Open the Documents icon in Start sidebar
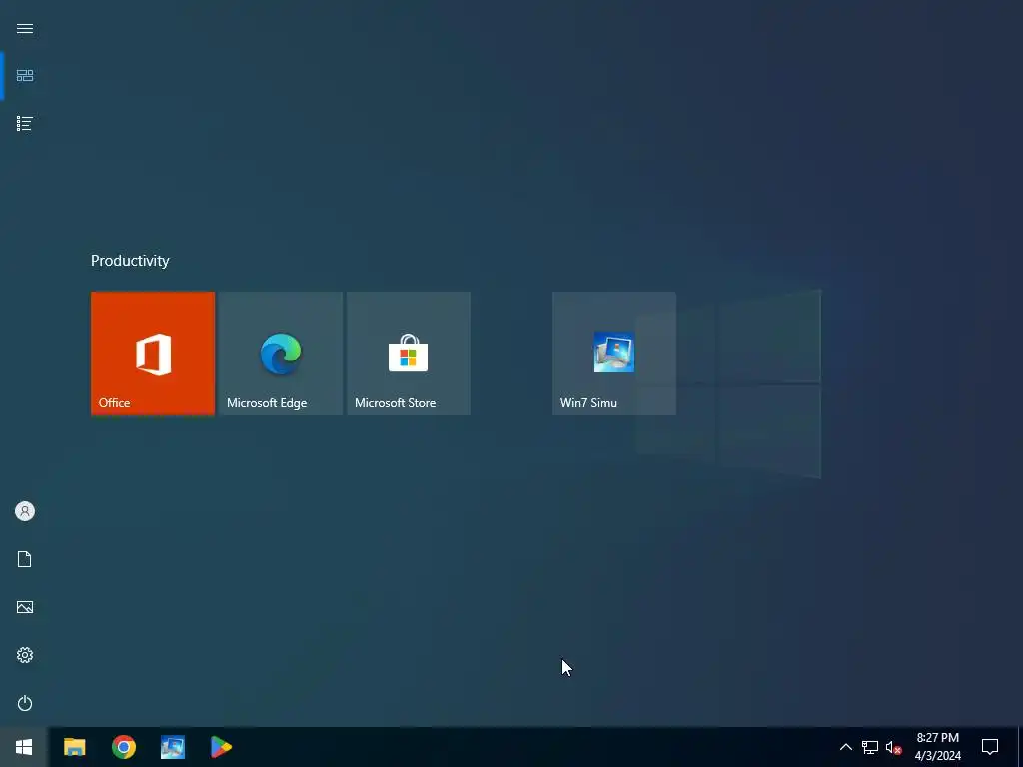Screen dimensions: 1023x767 click(25, 559)
